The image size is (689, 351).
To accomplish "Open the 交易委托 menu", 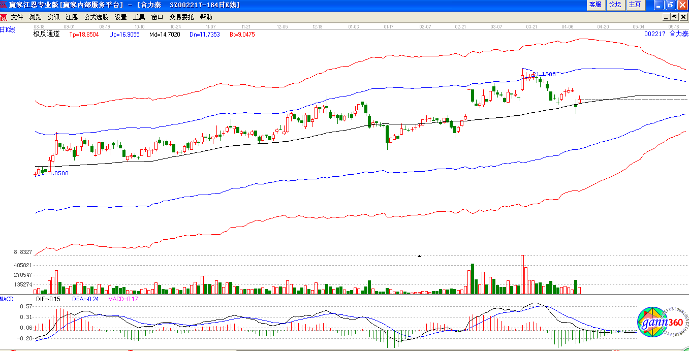I will (x=181, y=17).
